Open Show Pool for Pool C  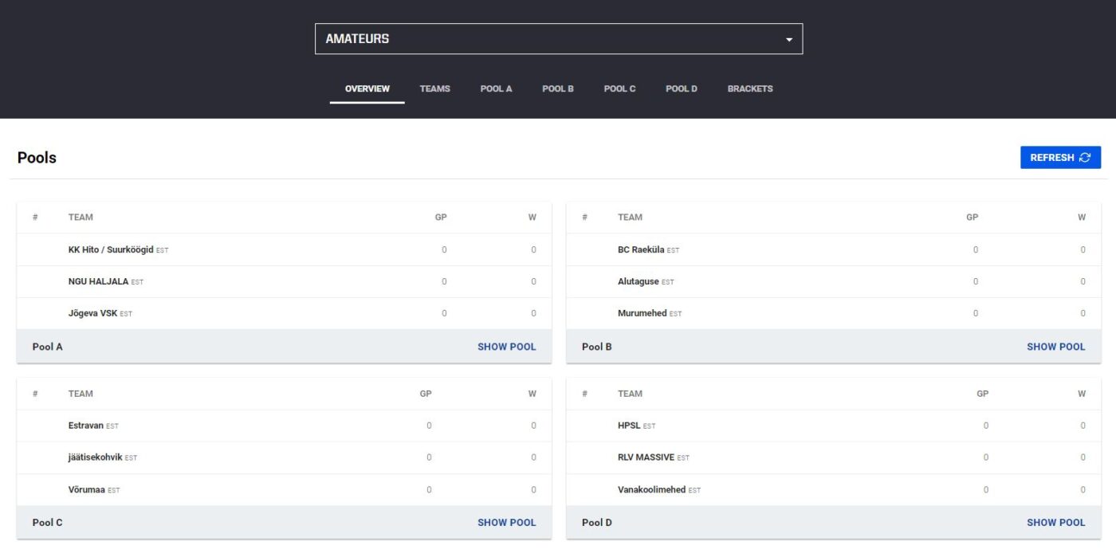point(506,523)
